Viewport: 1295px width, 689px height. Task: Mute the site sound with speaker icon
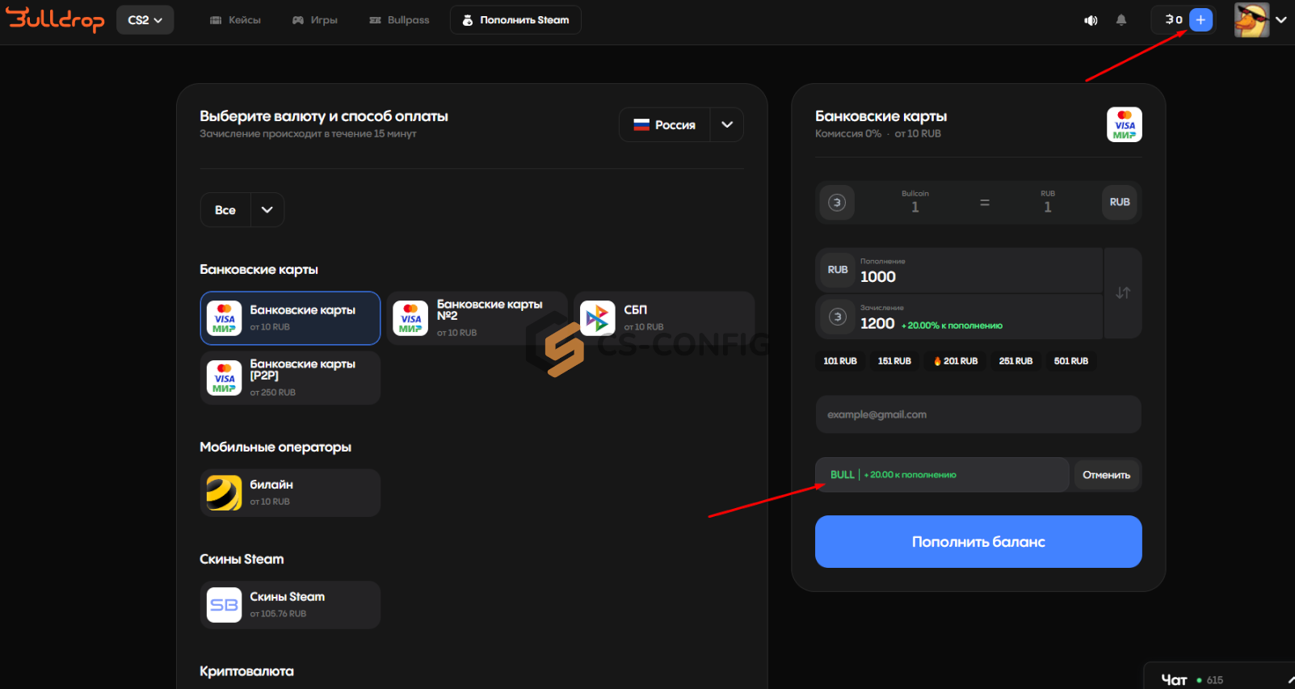(1091, 20)
